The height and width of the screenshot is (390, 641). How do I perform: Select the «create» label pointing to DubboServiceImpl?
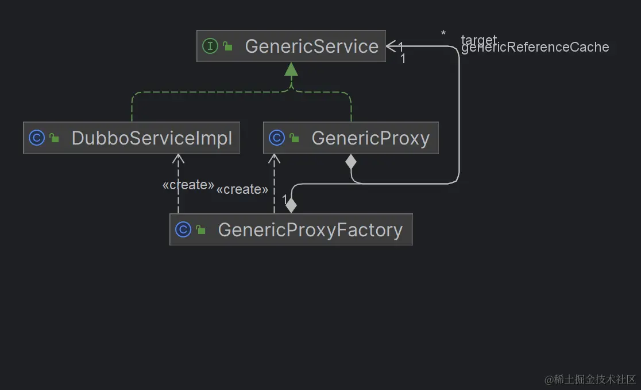click(188, 184)
